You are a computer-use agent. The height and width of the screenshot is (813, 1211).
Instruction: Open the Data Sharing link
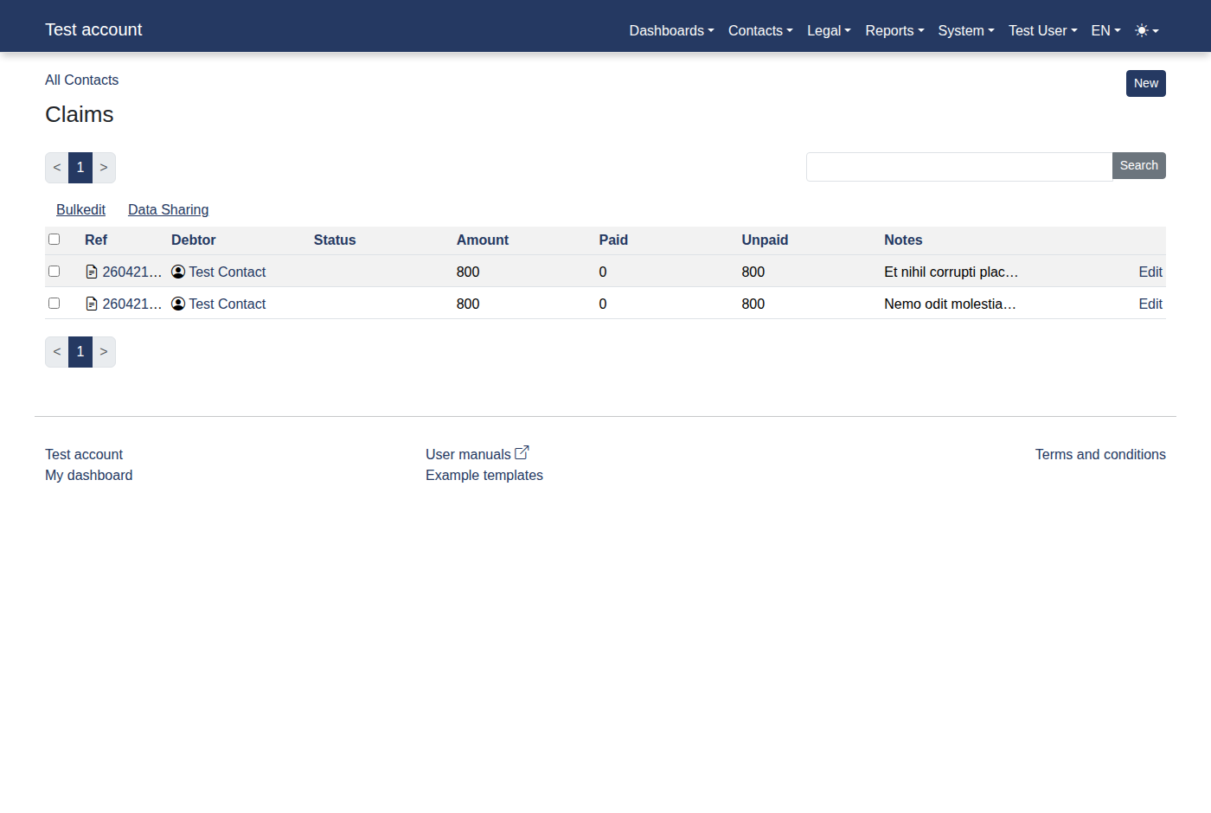(168, 209)
